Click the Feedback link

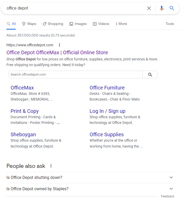click(168, 196)
